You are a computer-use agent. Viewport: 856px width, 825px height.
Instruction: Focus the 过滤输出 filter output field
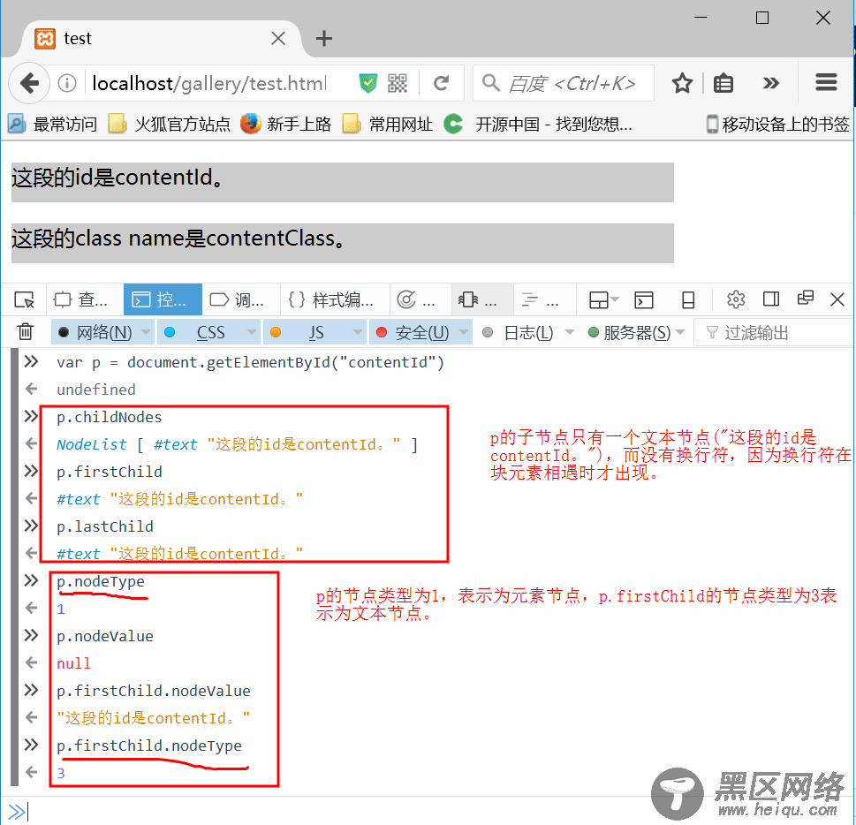(774, 332)
